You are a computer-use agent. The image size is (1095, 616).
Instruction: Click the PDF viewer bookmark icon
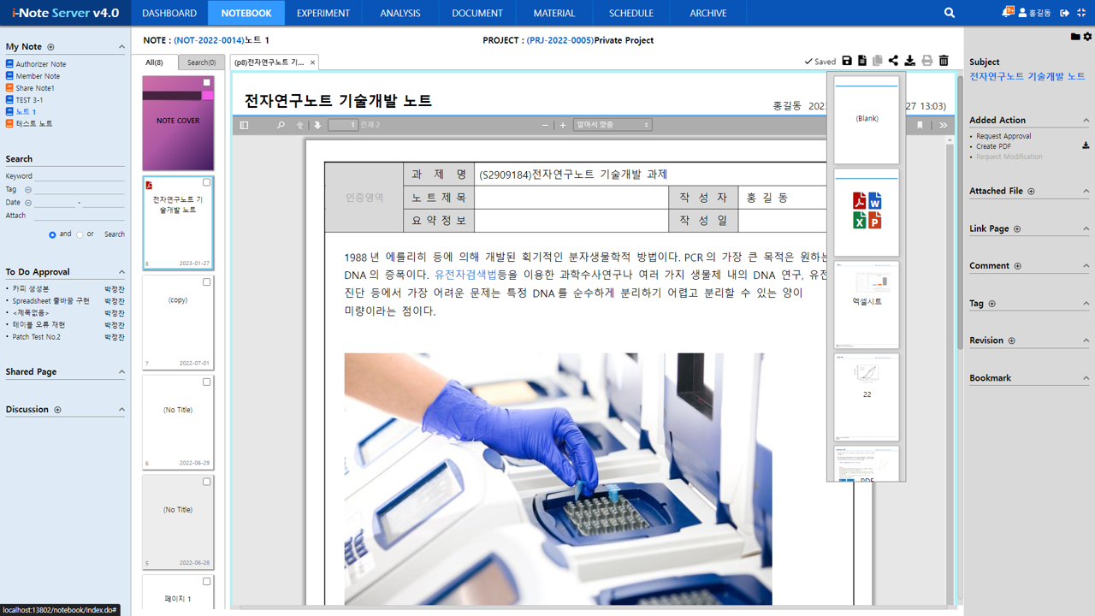coord(920,125)
